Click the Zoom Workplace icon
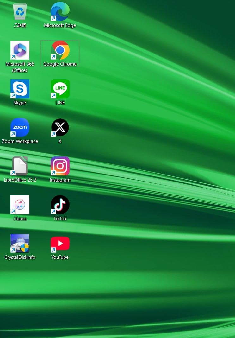 click(x=20, y=127)
